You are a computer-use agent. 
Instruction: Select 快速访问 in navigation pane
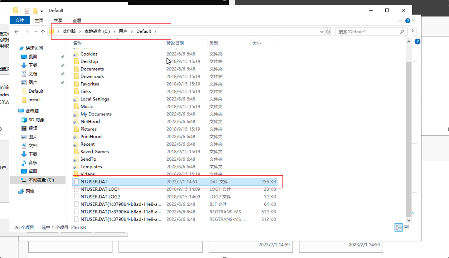click(x=34, y=48)
